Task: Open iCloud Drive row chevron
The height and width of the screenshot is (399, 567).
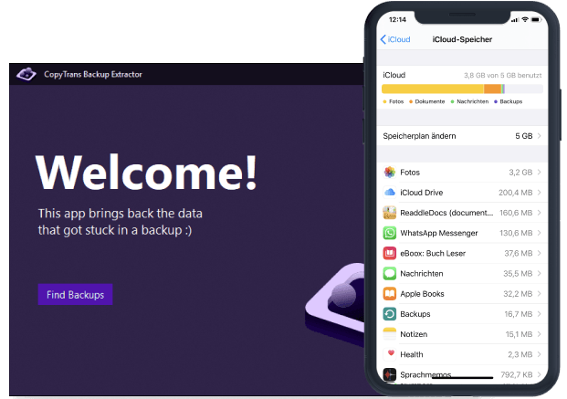Action: (x=540, y=193)
